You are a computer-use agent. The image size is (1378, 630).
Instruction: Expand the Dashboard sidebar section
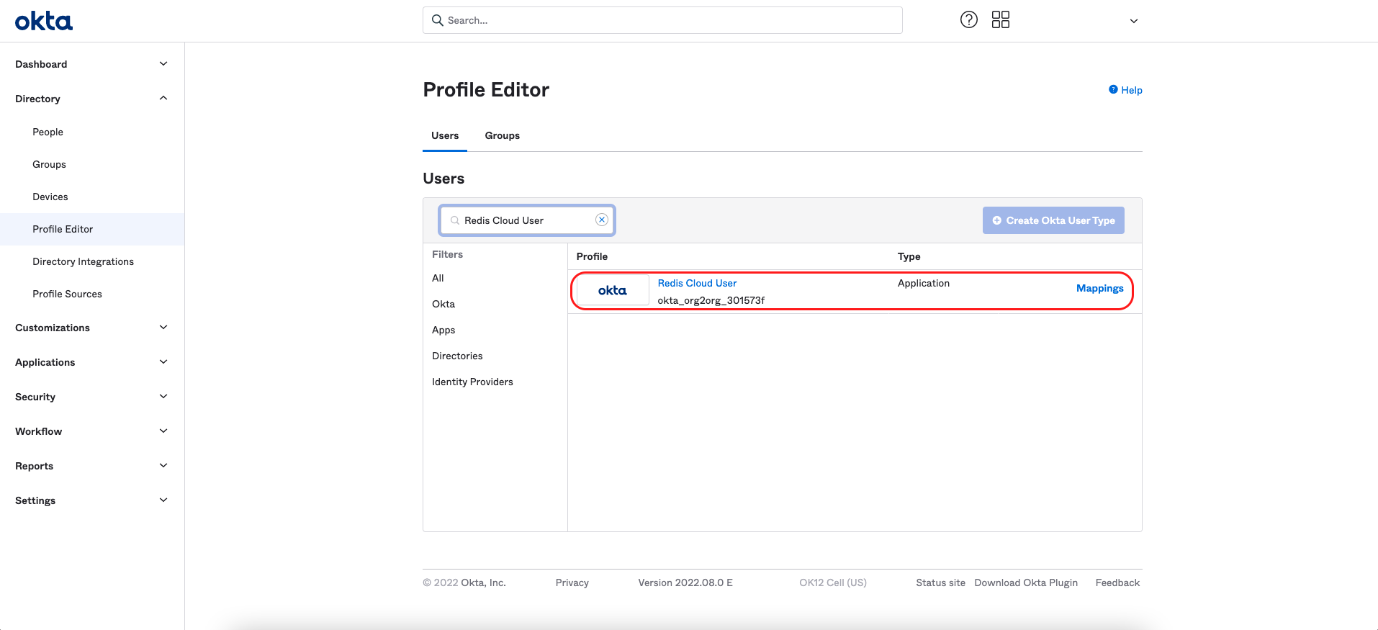coord(163,64)
